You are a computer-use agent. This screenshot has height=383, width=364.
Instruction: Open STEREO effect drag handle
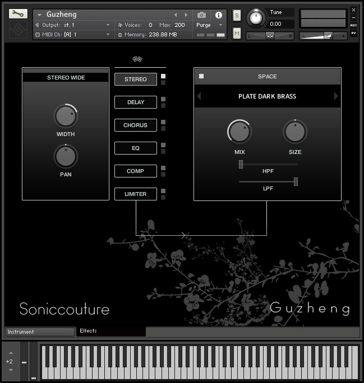pyautogui.click(x=163, y=82)
